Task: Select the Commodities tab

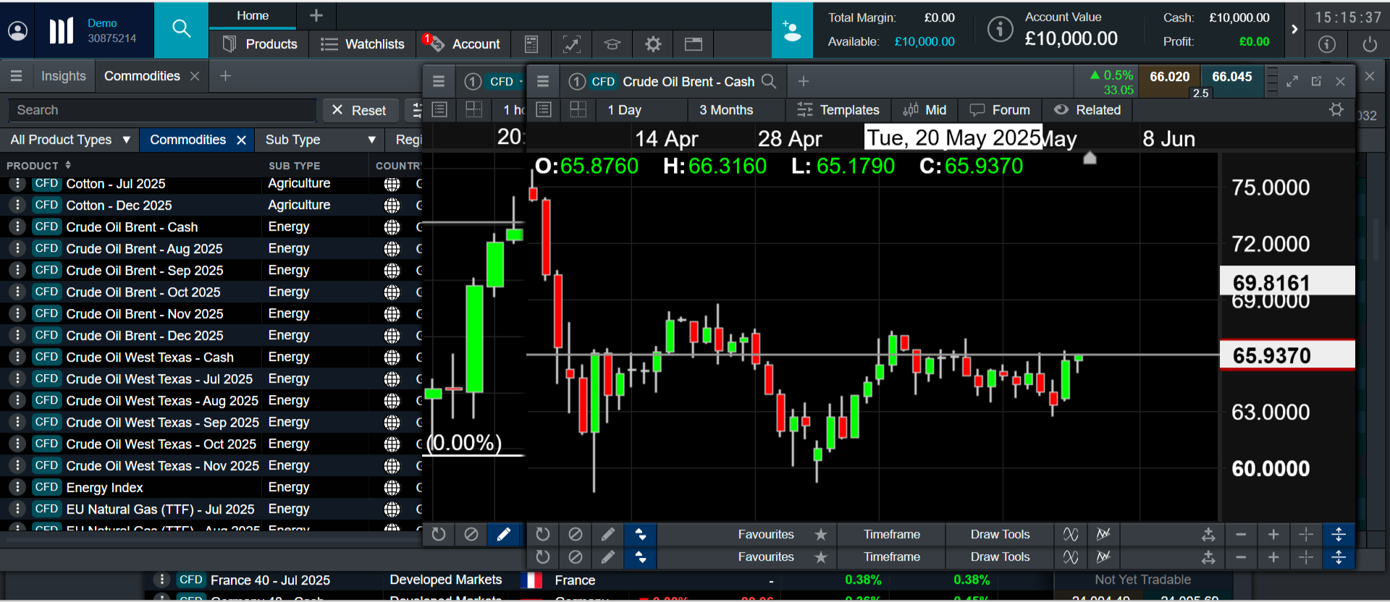Action: 142,76
